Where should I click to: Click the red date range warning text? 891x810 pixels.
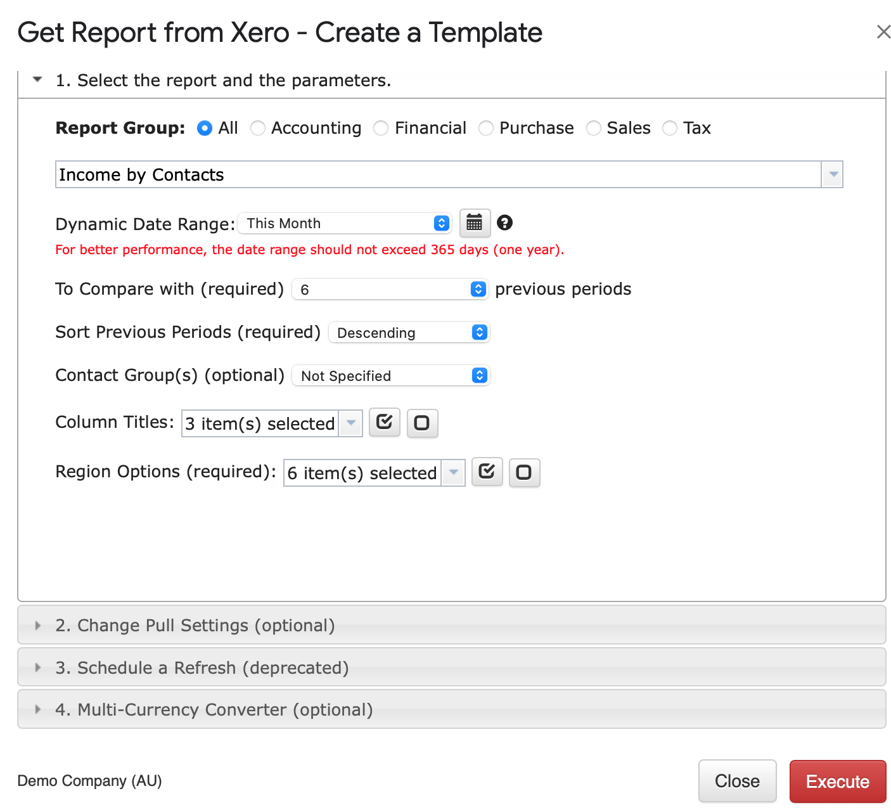click(x=310, y=250)
